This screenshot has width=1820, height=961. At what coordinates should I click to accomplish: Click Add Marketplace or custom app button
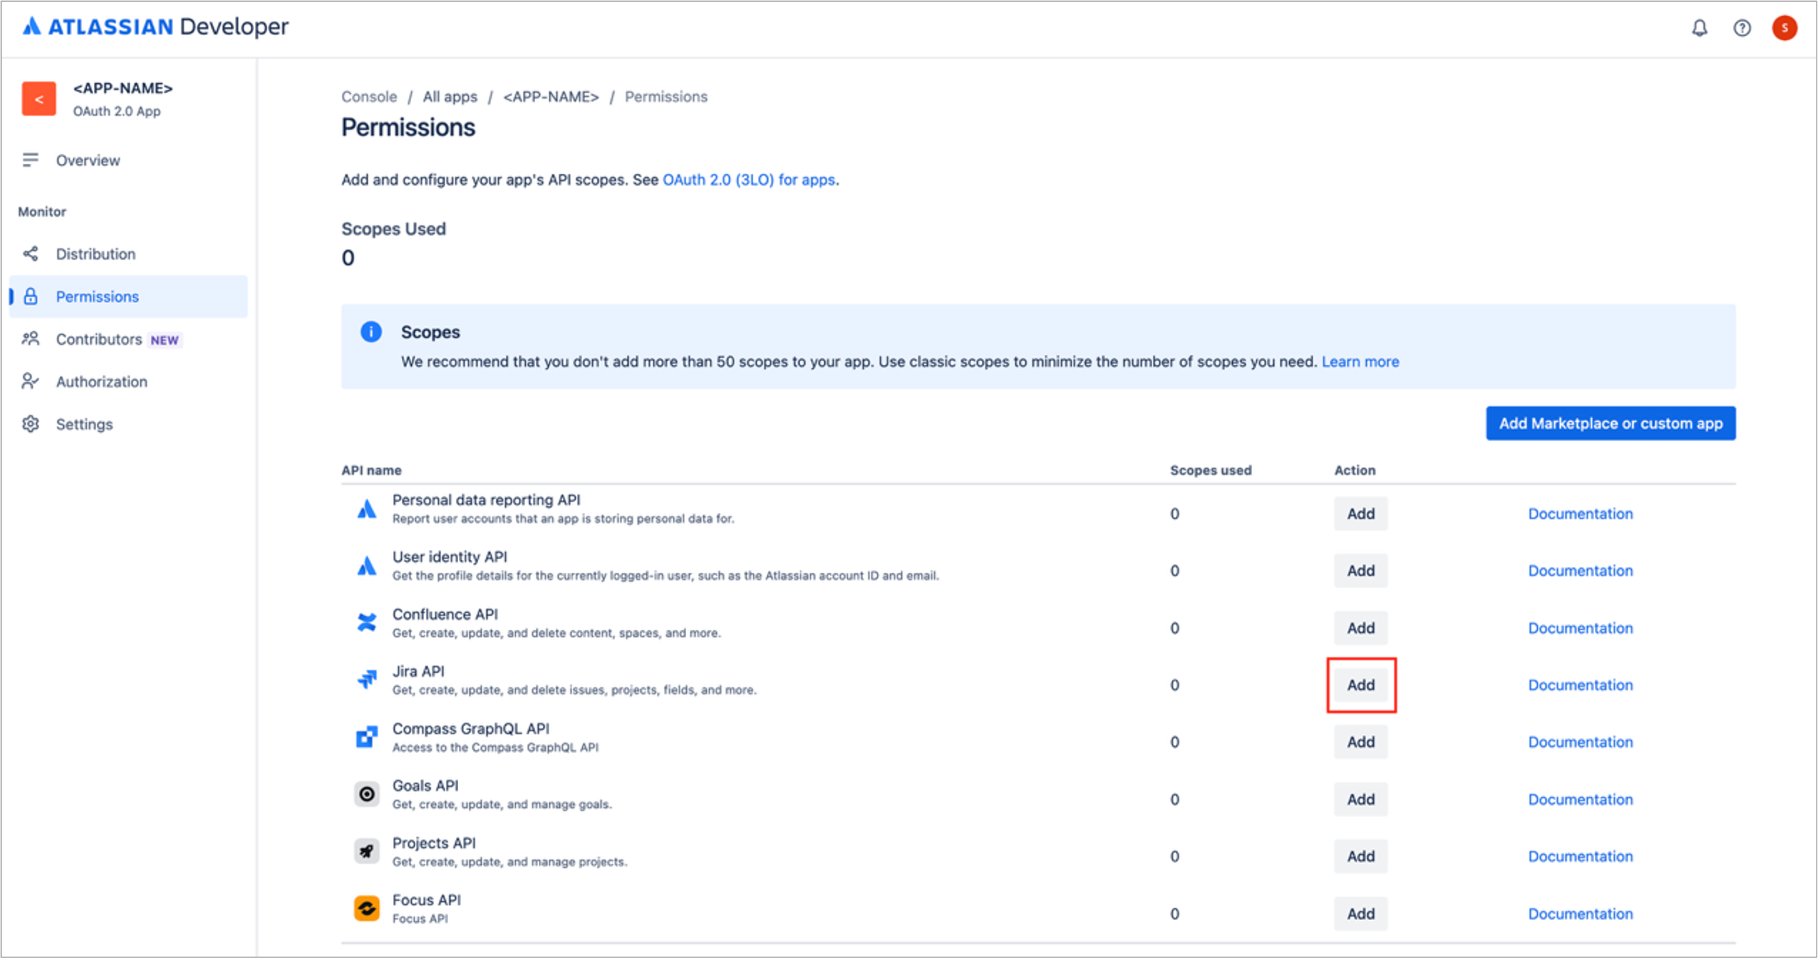pos(1611,424)
